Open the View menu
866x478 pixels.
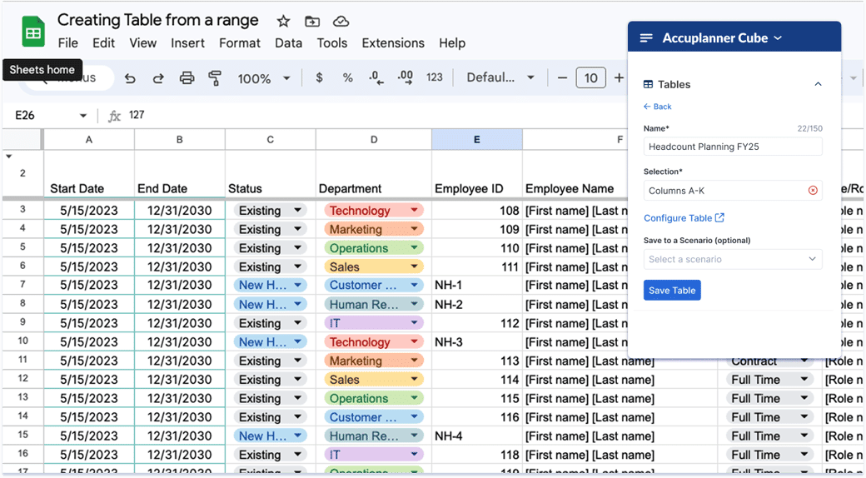click(143, 43)
